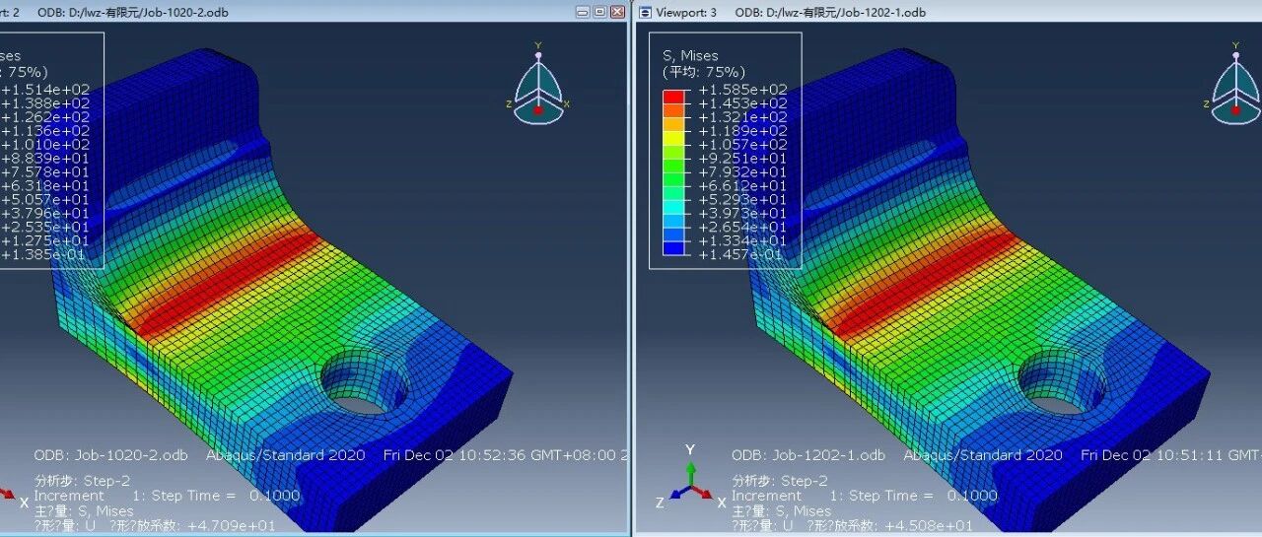Select the 'ODB: Job-1020-2.odb' state block text
Viewport: 1262px width, 537px height.
(110, 455)
